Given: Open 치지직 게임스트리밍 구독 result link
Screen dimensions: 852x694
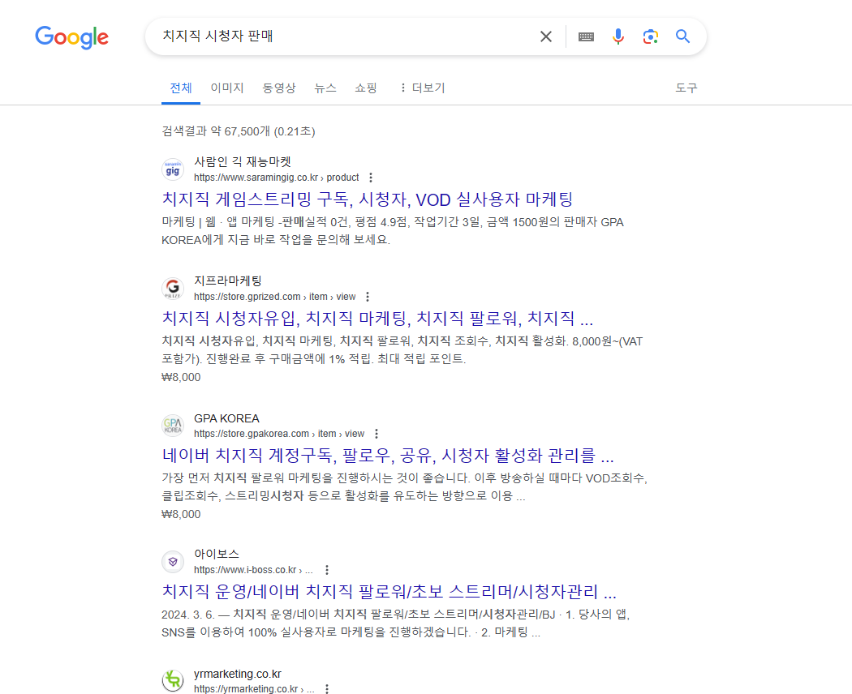Looking at the screenshot, I should (x=368, y=199).
